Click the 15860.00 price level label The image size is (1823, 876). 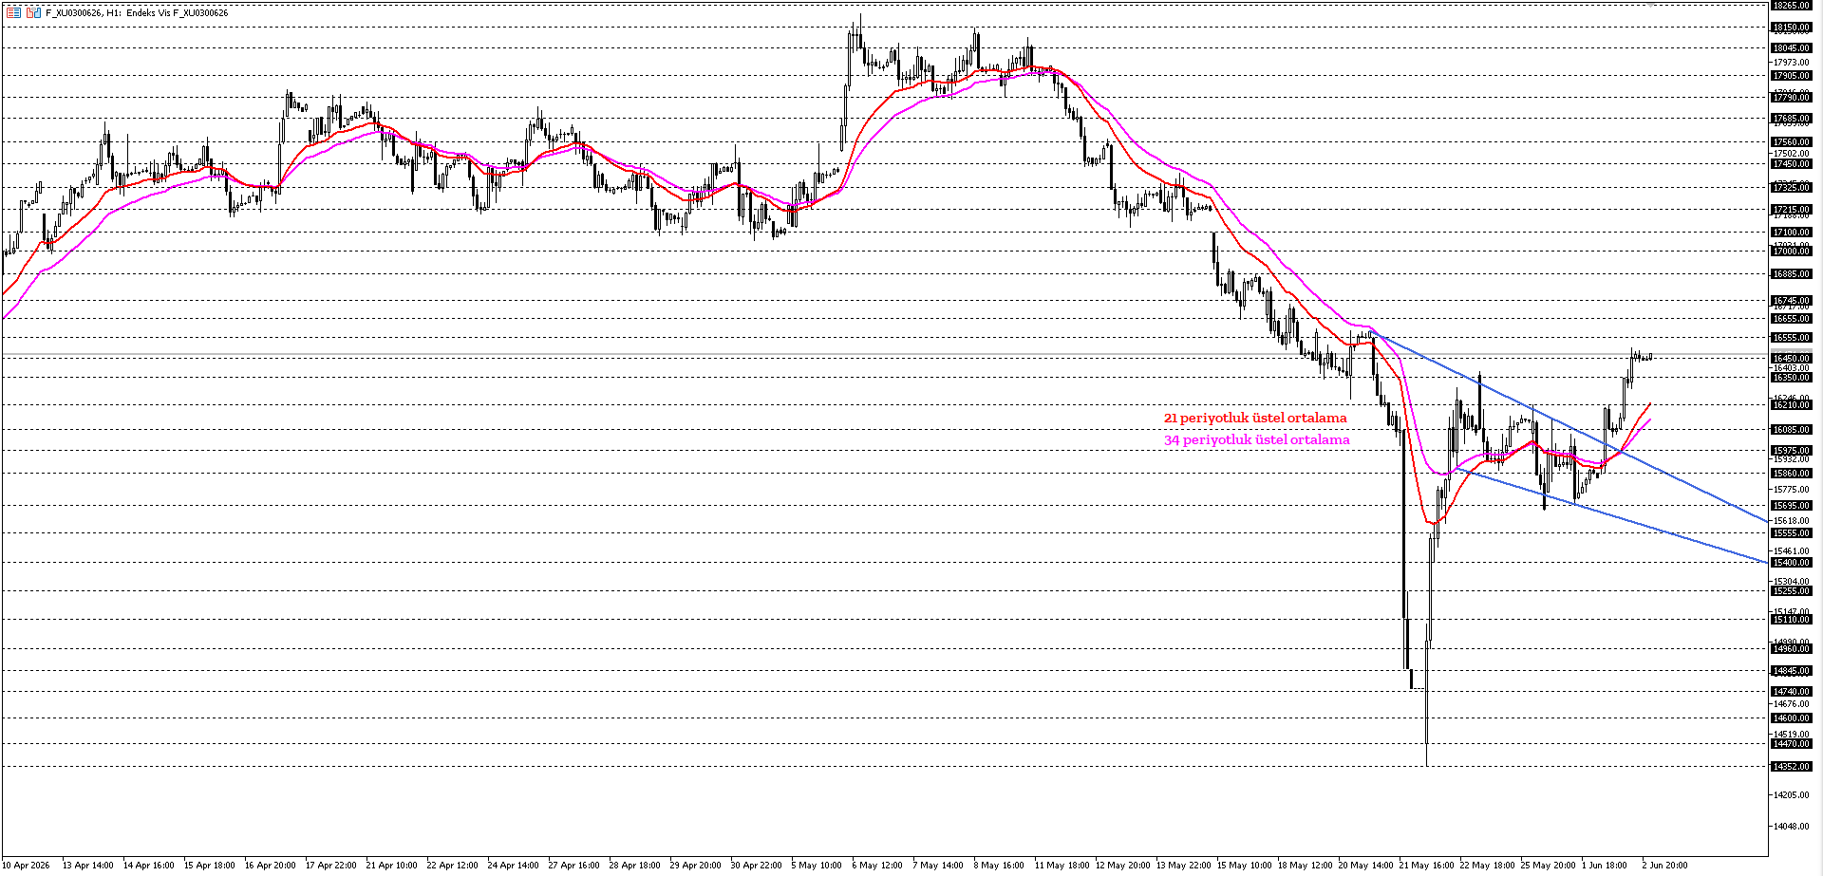(x=1792, y=474)
